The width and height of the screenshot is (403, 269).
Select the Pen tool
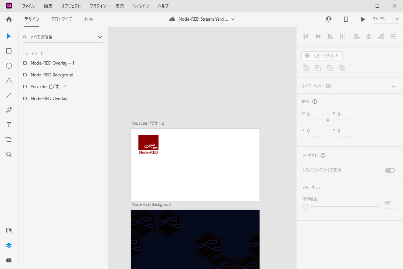[x=9, y=110]
